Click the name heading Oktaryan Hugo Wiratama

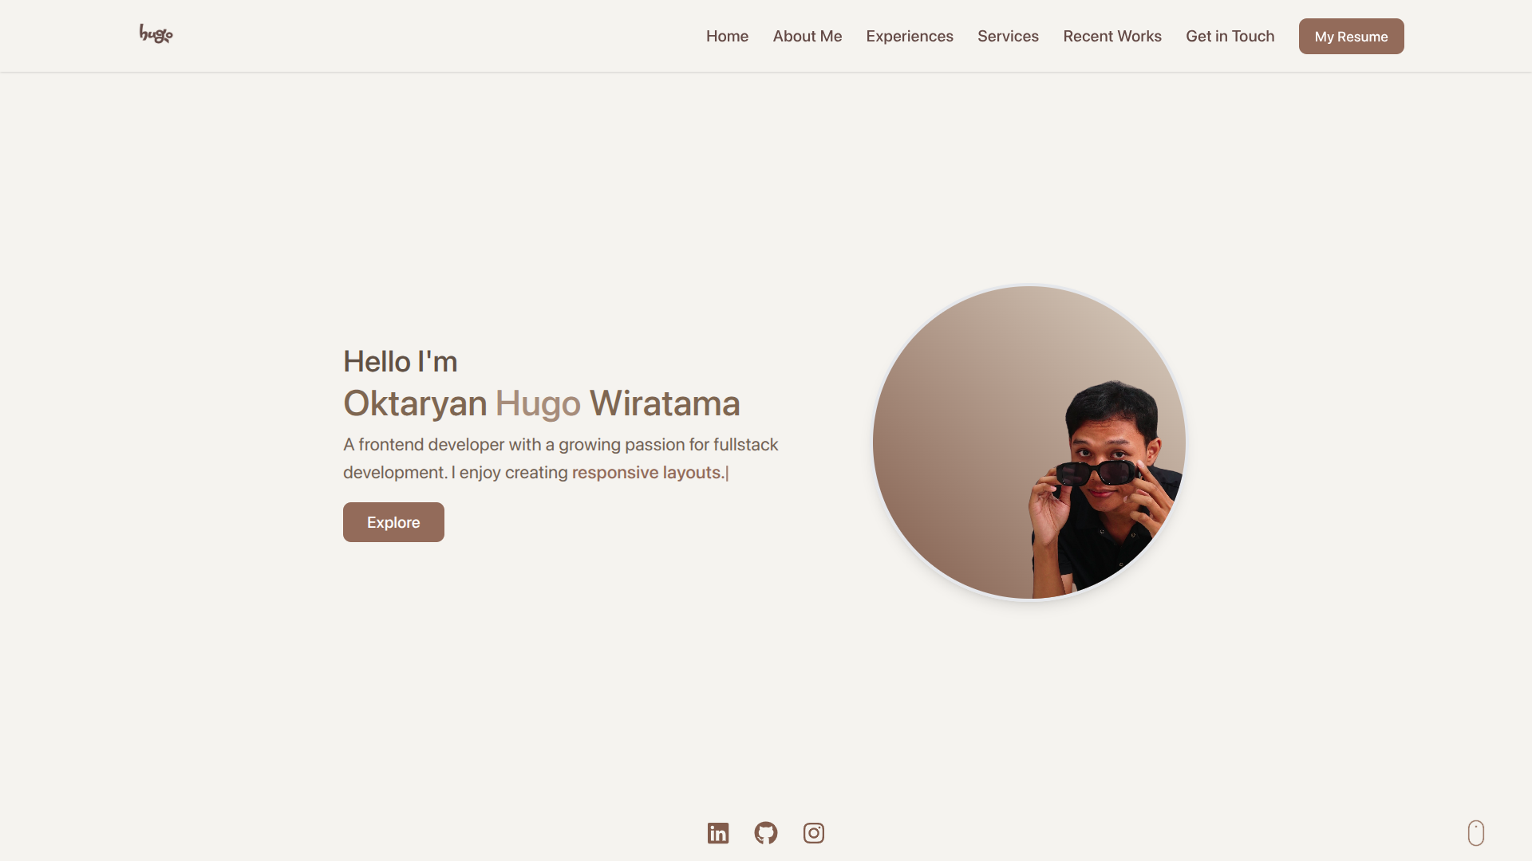pyautogui.click(x=542, y=403)
